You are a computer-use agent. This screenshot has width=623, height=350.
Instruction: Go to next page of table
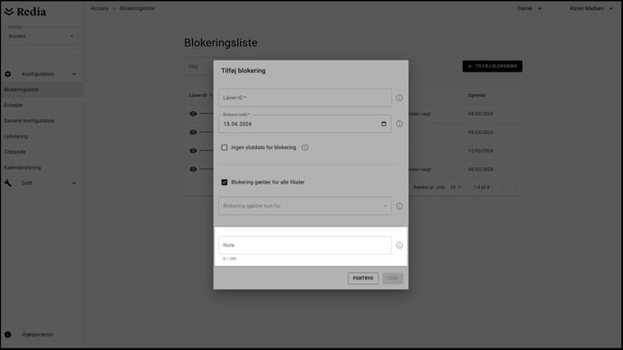(x=515, y=187)
